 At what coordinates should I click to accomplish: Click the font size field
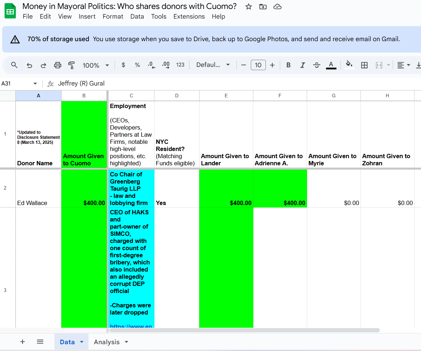click(258, 65)
